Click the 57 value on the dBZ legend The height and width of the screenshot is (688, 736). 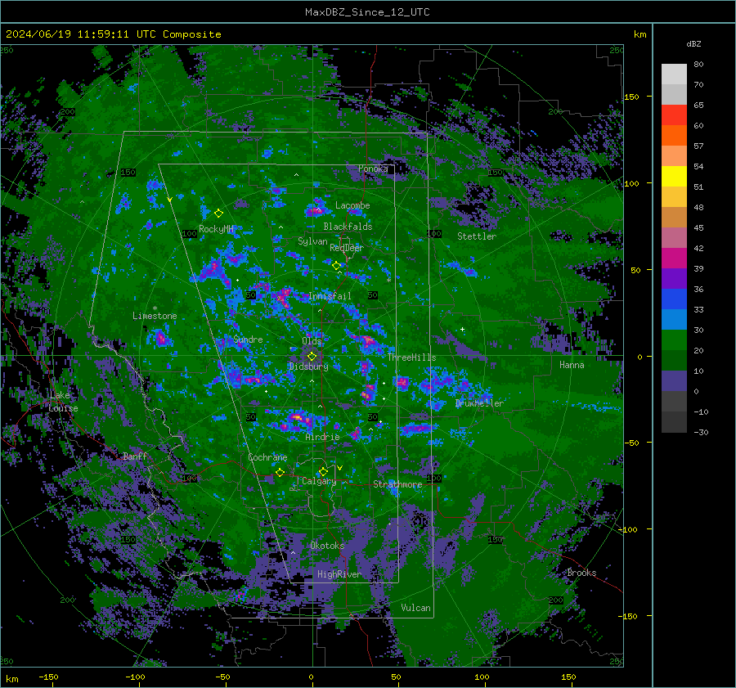click(x=698, y=146)
